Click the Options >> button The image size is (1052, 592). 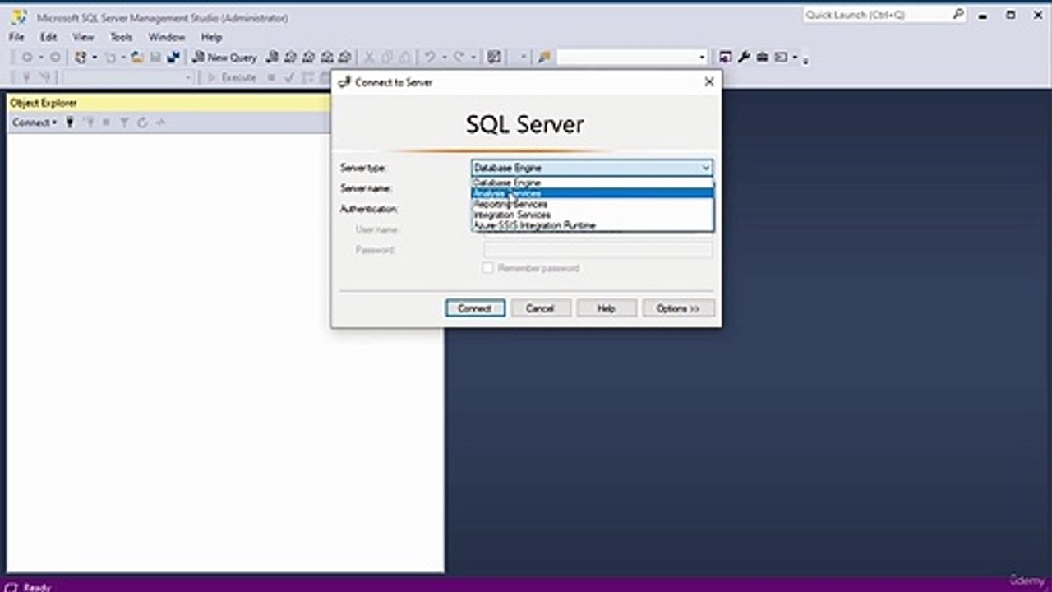pos(678,308)
